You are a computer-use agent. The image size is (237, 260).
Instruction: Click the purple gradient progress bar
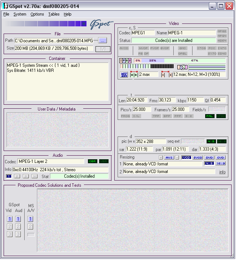(x=45, y=24)
